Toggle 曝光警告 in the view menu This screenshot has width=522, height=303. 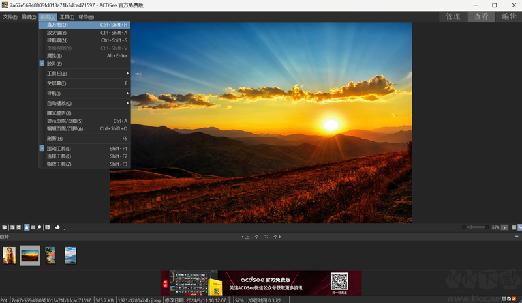click(85, 113)
